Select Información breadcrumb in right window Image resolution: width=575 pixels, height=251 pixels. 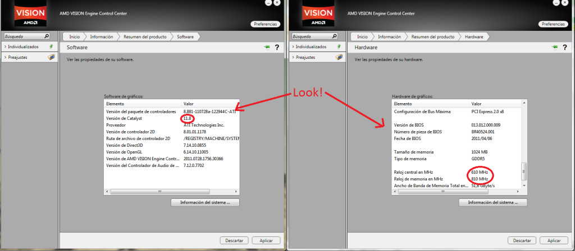pyautogui.click(x=390, y=36)
